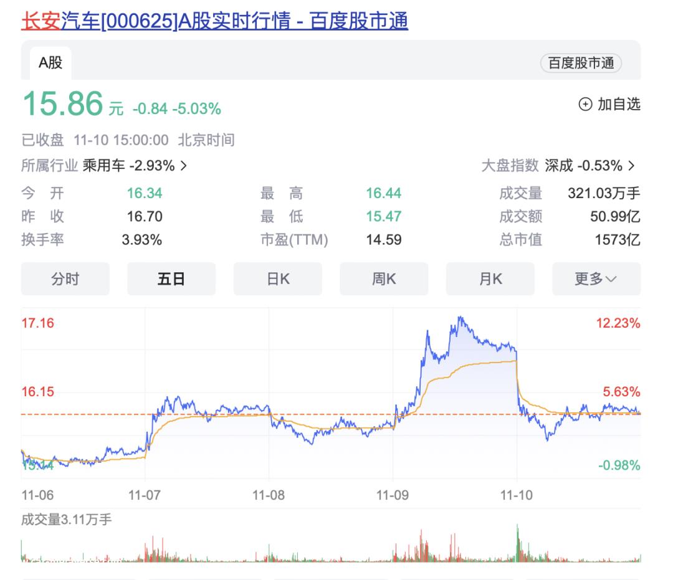Select the A股 tab

50,63
